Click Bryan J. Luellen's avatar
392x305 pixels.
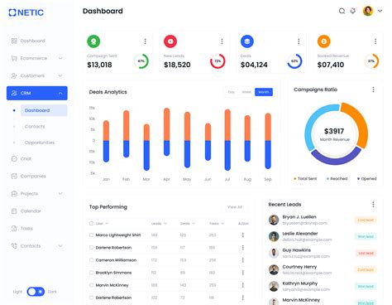(274, 220)
